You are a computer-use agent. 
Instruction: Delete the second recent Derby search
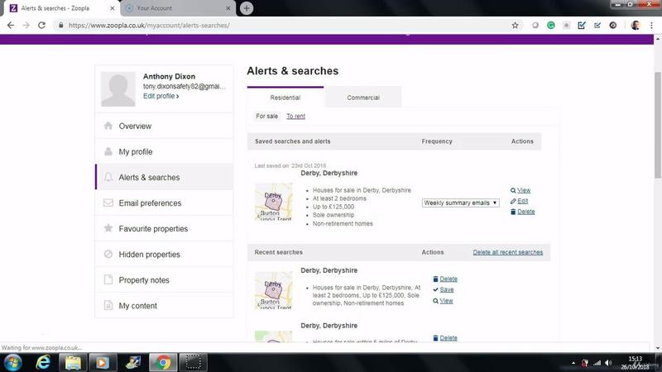tap(449, 338)
